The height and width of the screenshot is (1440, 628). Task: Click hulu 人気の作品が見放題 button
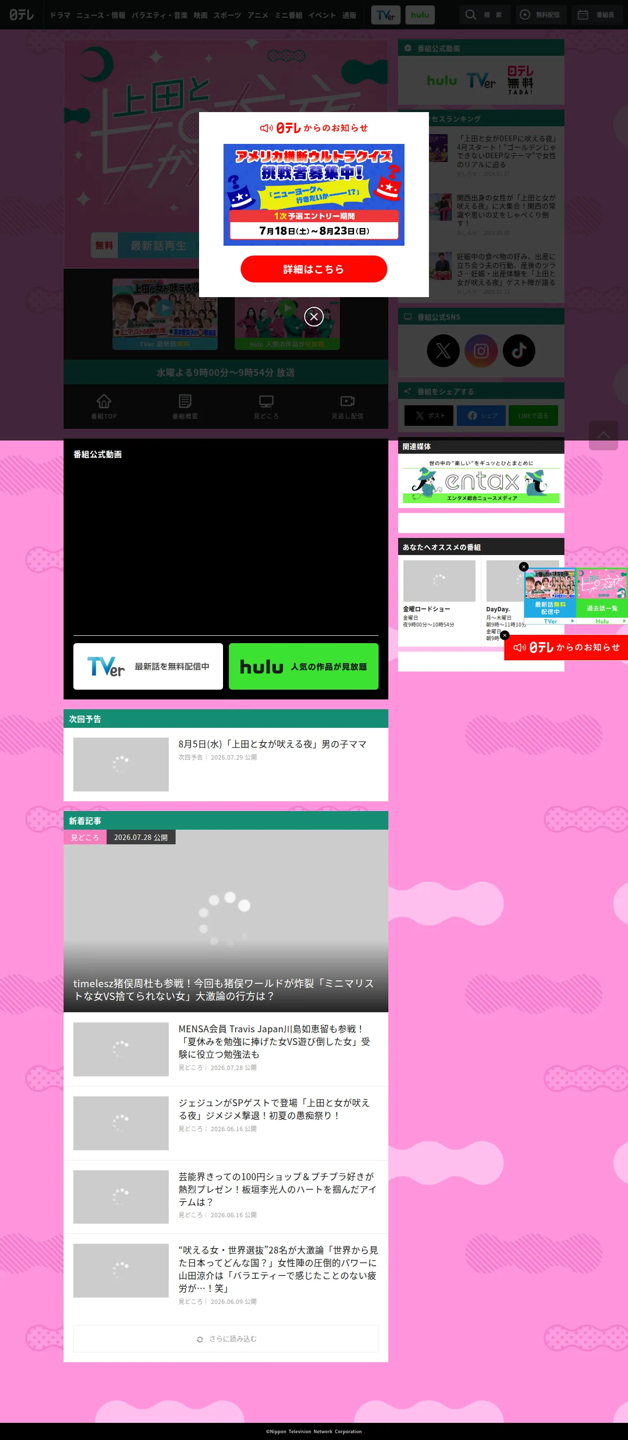click(303, 666)
